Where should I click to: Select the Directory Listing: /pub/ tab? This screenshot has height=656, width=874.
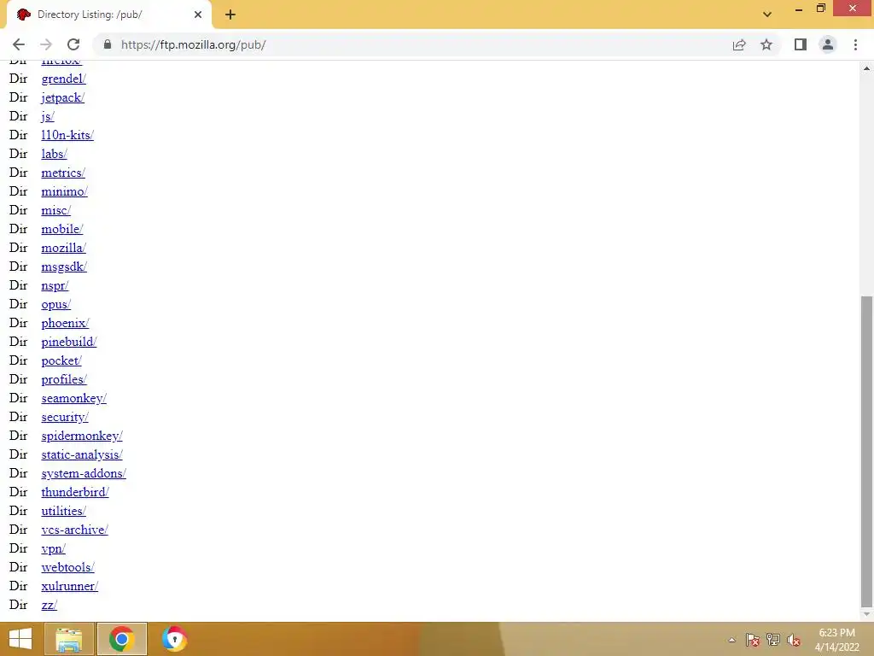click(x=108, y=15)
